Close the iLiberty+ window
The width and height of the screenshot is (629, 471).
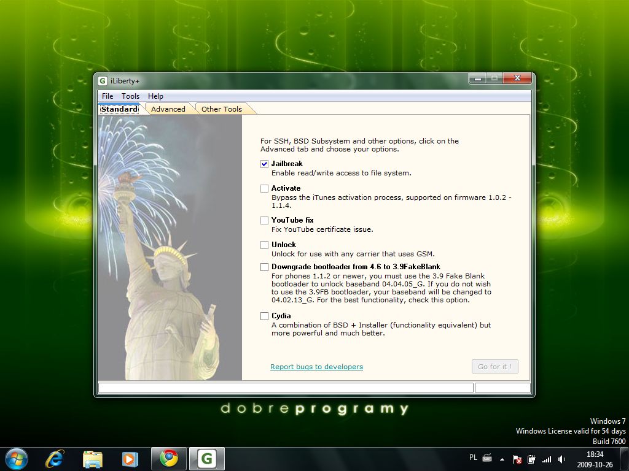click(x=517, y=78)
